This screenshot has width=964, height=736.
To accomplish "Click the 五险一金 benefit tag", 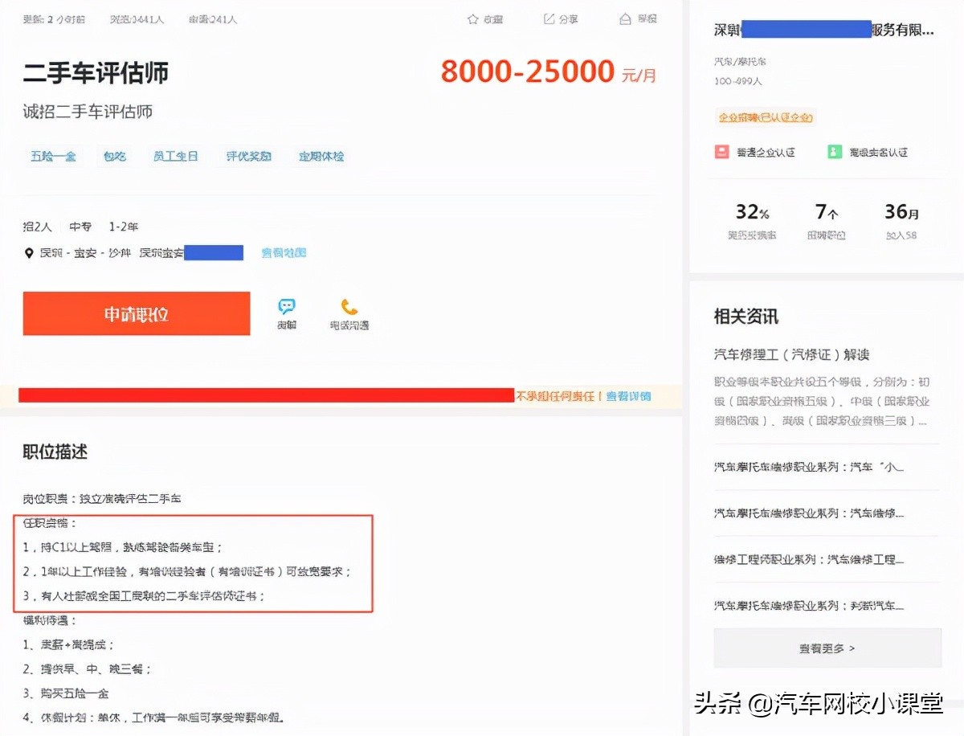I will pos(53,157).
